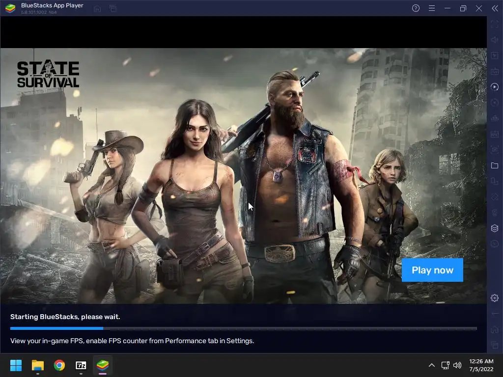Open 7-Zip from the taskbar
Screen dimensions: 503x377
tap(81, 365)
